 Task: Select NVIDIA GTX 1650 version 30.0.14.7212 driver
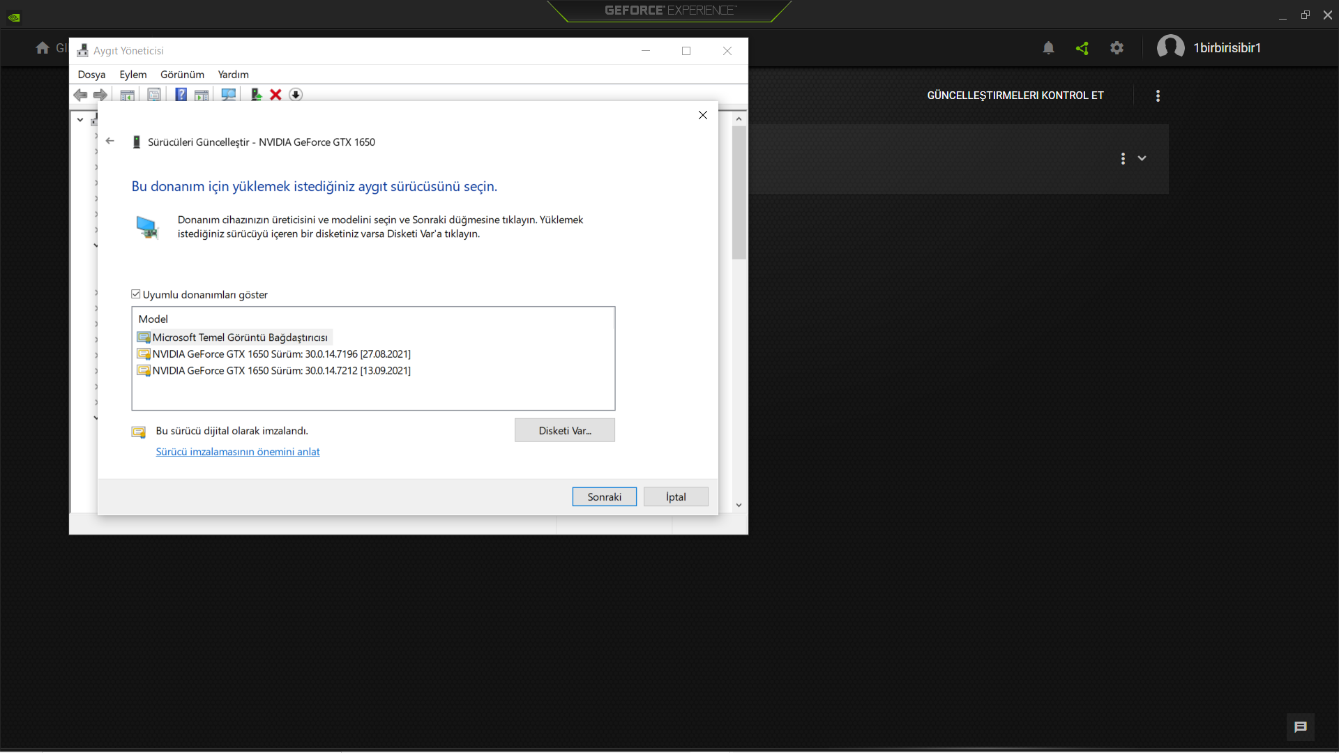click(281, 371)
